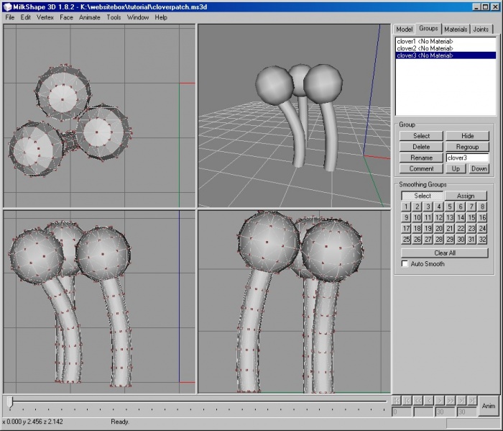This screenshot has width=503, height=431.
Task: Jump to first animation frame button
Action: (x=397, y=400)
